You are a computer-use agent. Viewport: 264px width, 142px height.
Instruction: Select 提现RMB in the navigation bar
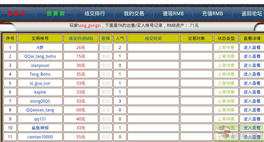(173, 13)
